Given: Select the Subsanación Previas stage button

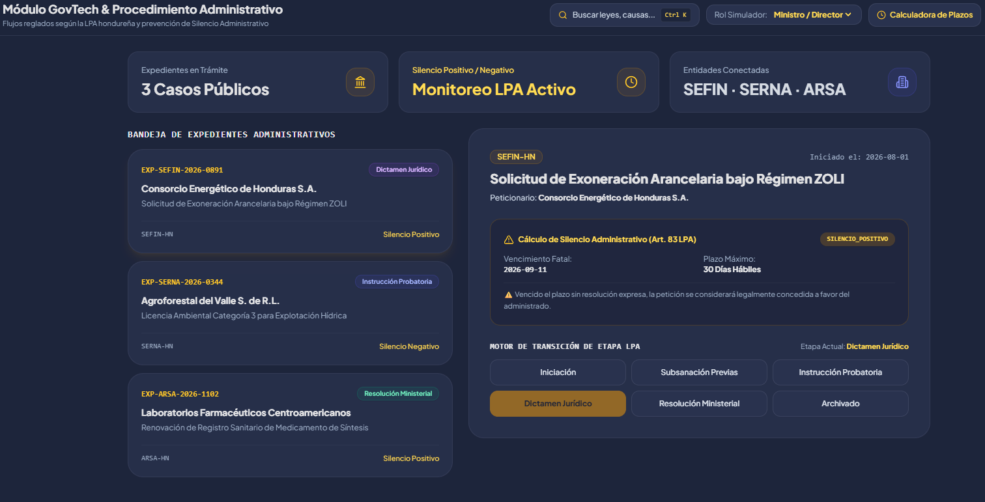Looking at the screenshot, I should 699,372.
